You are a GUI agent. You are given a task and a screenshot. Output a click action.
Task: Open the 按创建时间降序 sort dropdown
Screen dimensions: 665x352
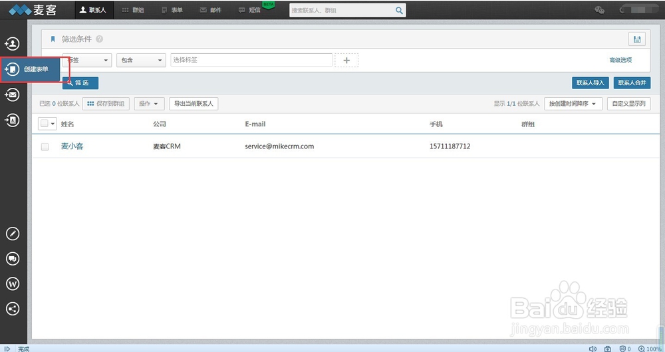coord(573,104)
